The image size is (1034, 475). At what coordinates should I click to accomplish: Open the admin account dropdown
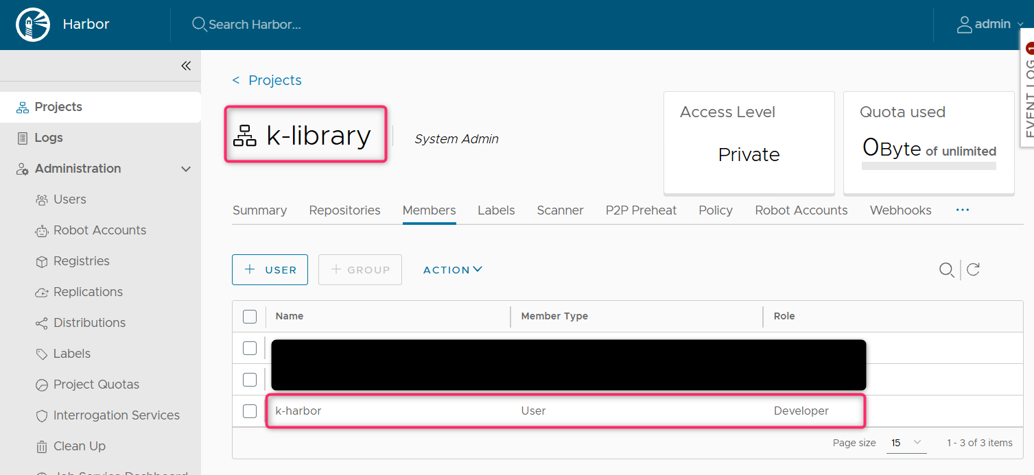pyautogui.click(x=990, y=25)
